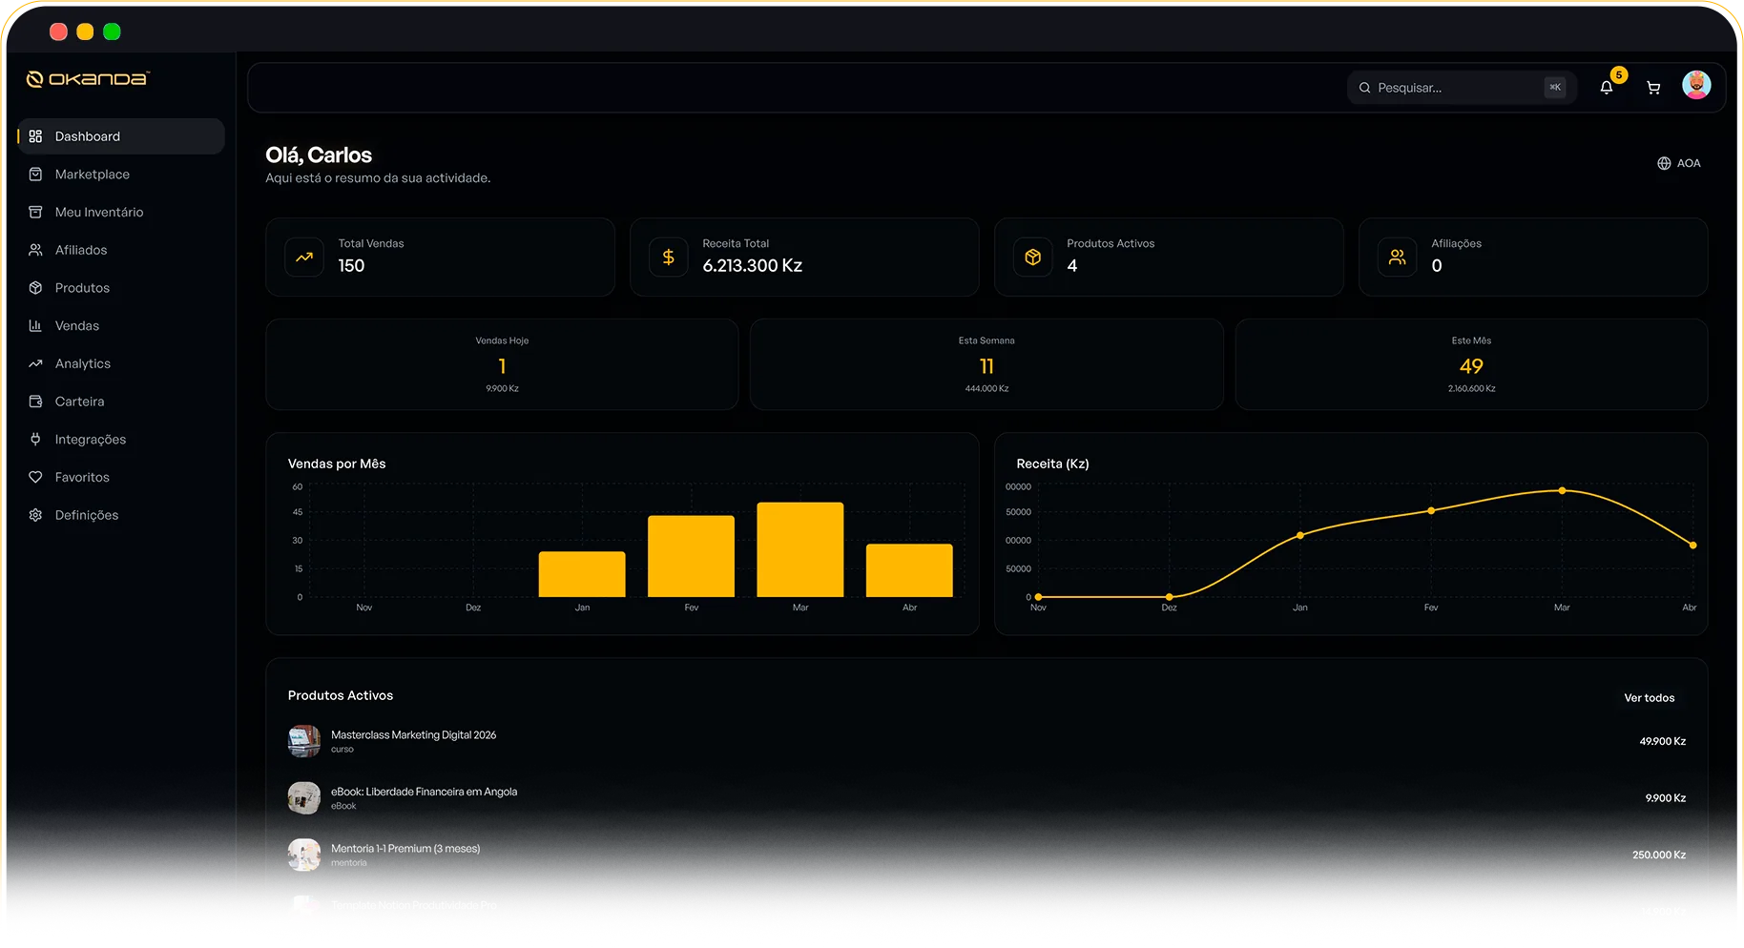
Task: Click the 49.900 Kz price value
Action: point(1663,741)
